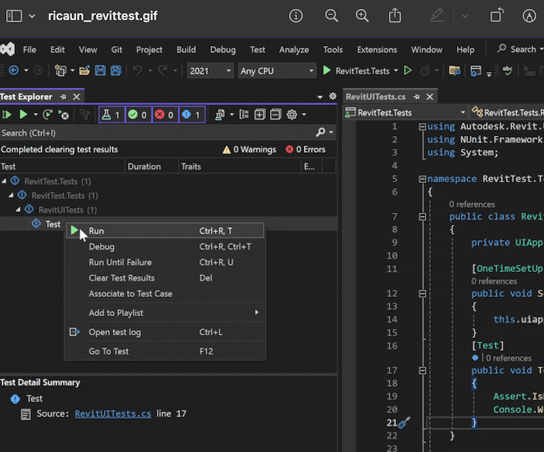This screenshot has height=452, width=544.
Task: Toggle the not-run tests filter showing 1
Action: pos(191,115)
